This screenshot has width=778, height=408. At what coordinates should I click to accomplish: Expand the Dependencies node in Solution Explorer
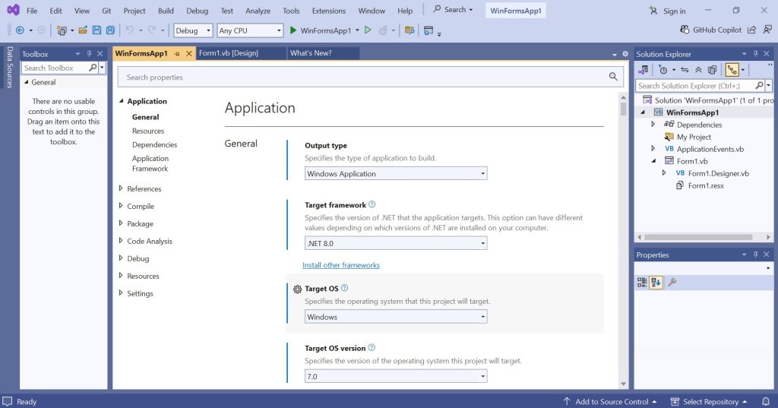click(x=653, y=124)
